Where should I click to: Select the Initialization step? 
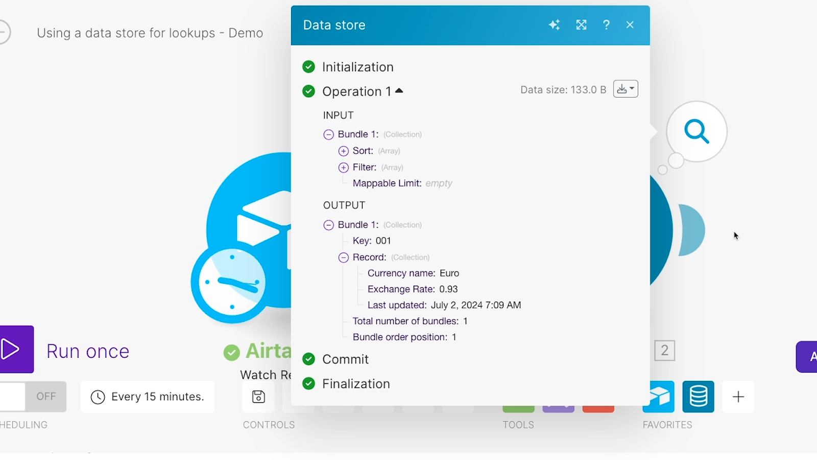(x=358, y=67)
